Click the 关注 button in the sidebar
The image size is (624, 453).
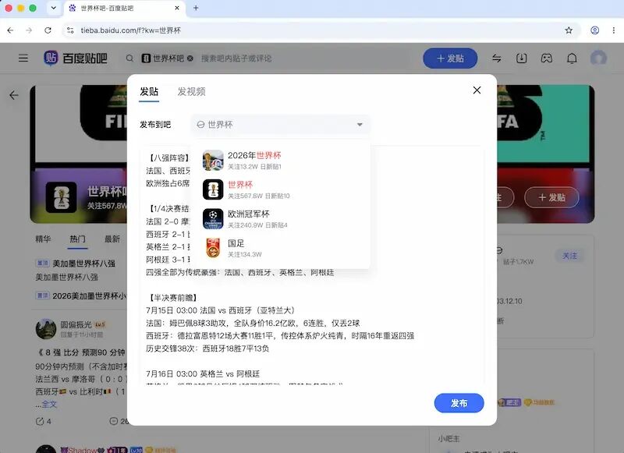pos(569,256)
